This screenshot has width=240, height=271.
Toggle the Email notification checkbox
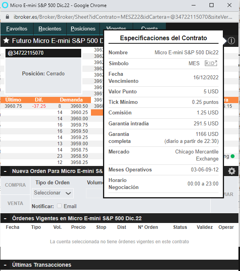(x=59, y=206)
